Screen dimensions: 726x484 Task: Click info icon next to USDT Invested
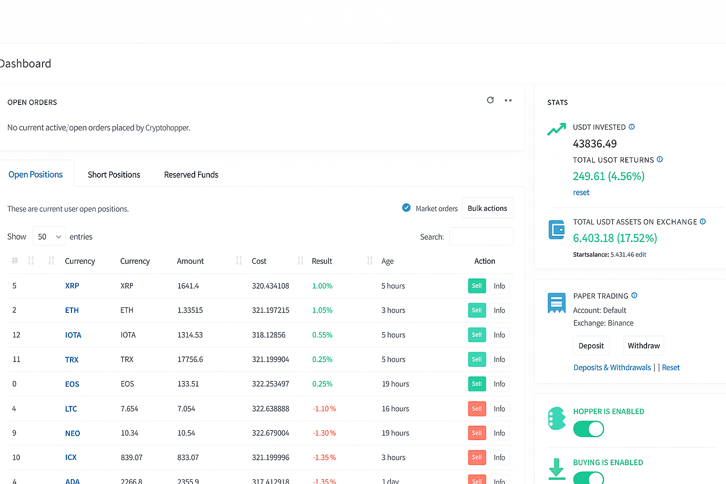[x=632, y=127]
